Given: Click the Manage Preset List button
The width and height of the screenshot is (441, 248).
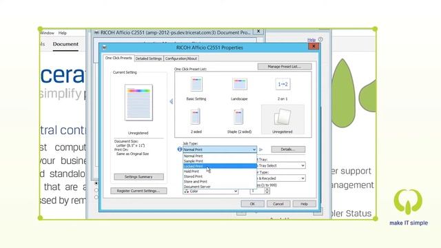Looking at the screenshot, I should click(x=285, y=67).
